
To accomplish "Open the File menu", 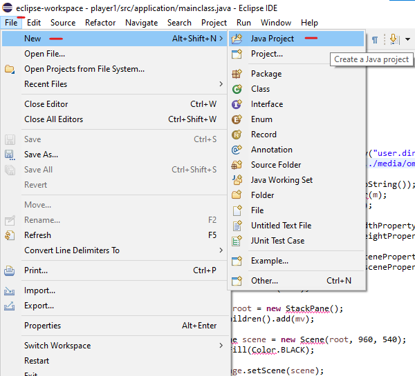I will click(11, 23).
